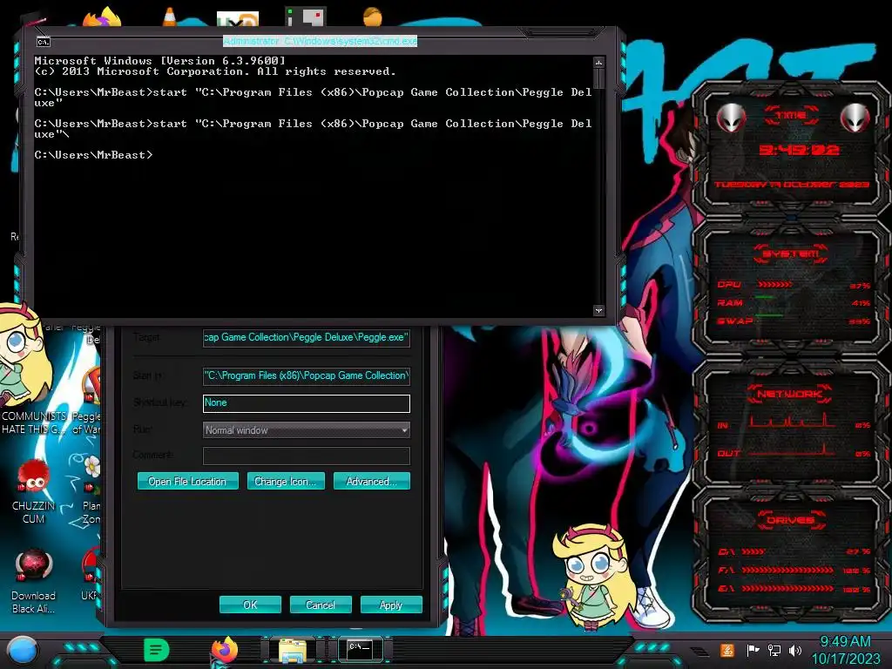Click the red date line in Time widget
892x669 pixels.
pyautogui.click(x=791, y=185)
